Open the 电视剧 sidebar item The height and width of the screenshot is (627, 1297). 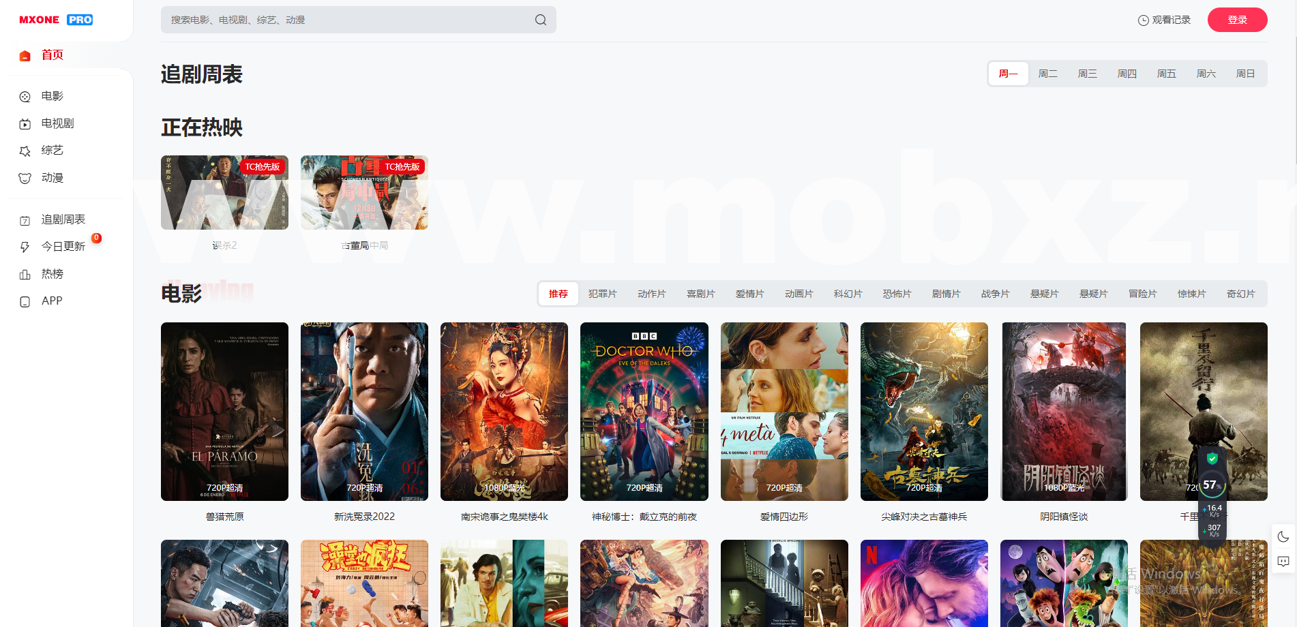click(x=58, y=123)
